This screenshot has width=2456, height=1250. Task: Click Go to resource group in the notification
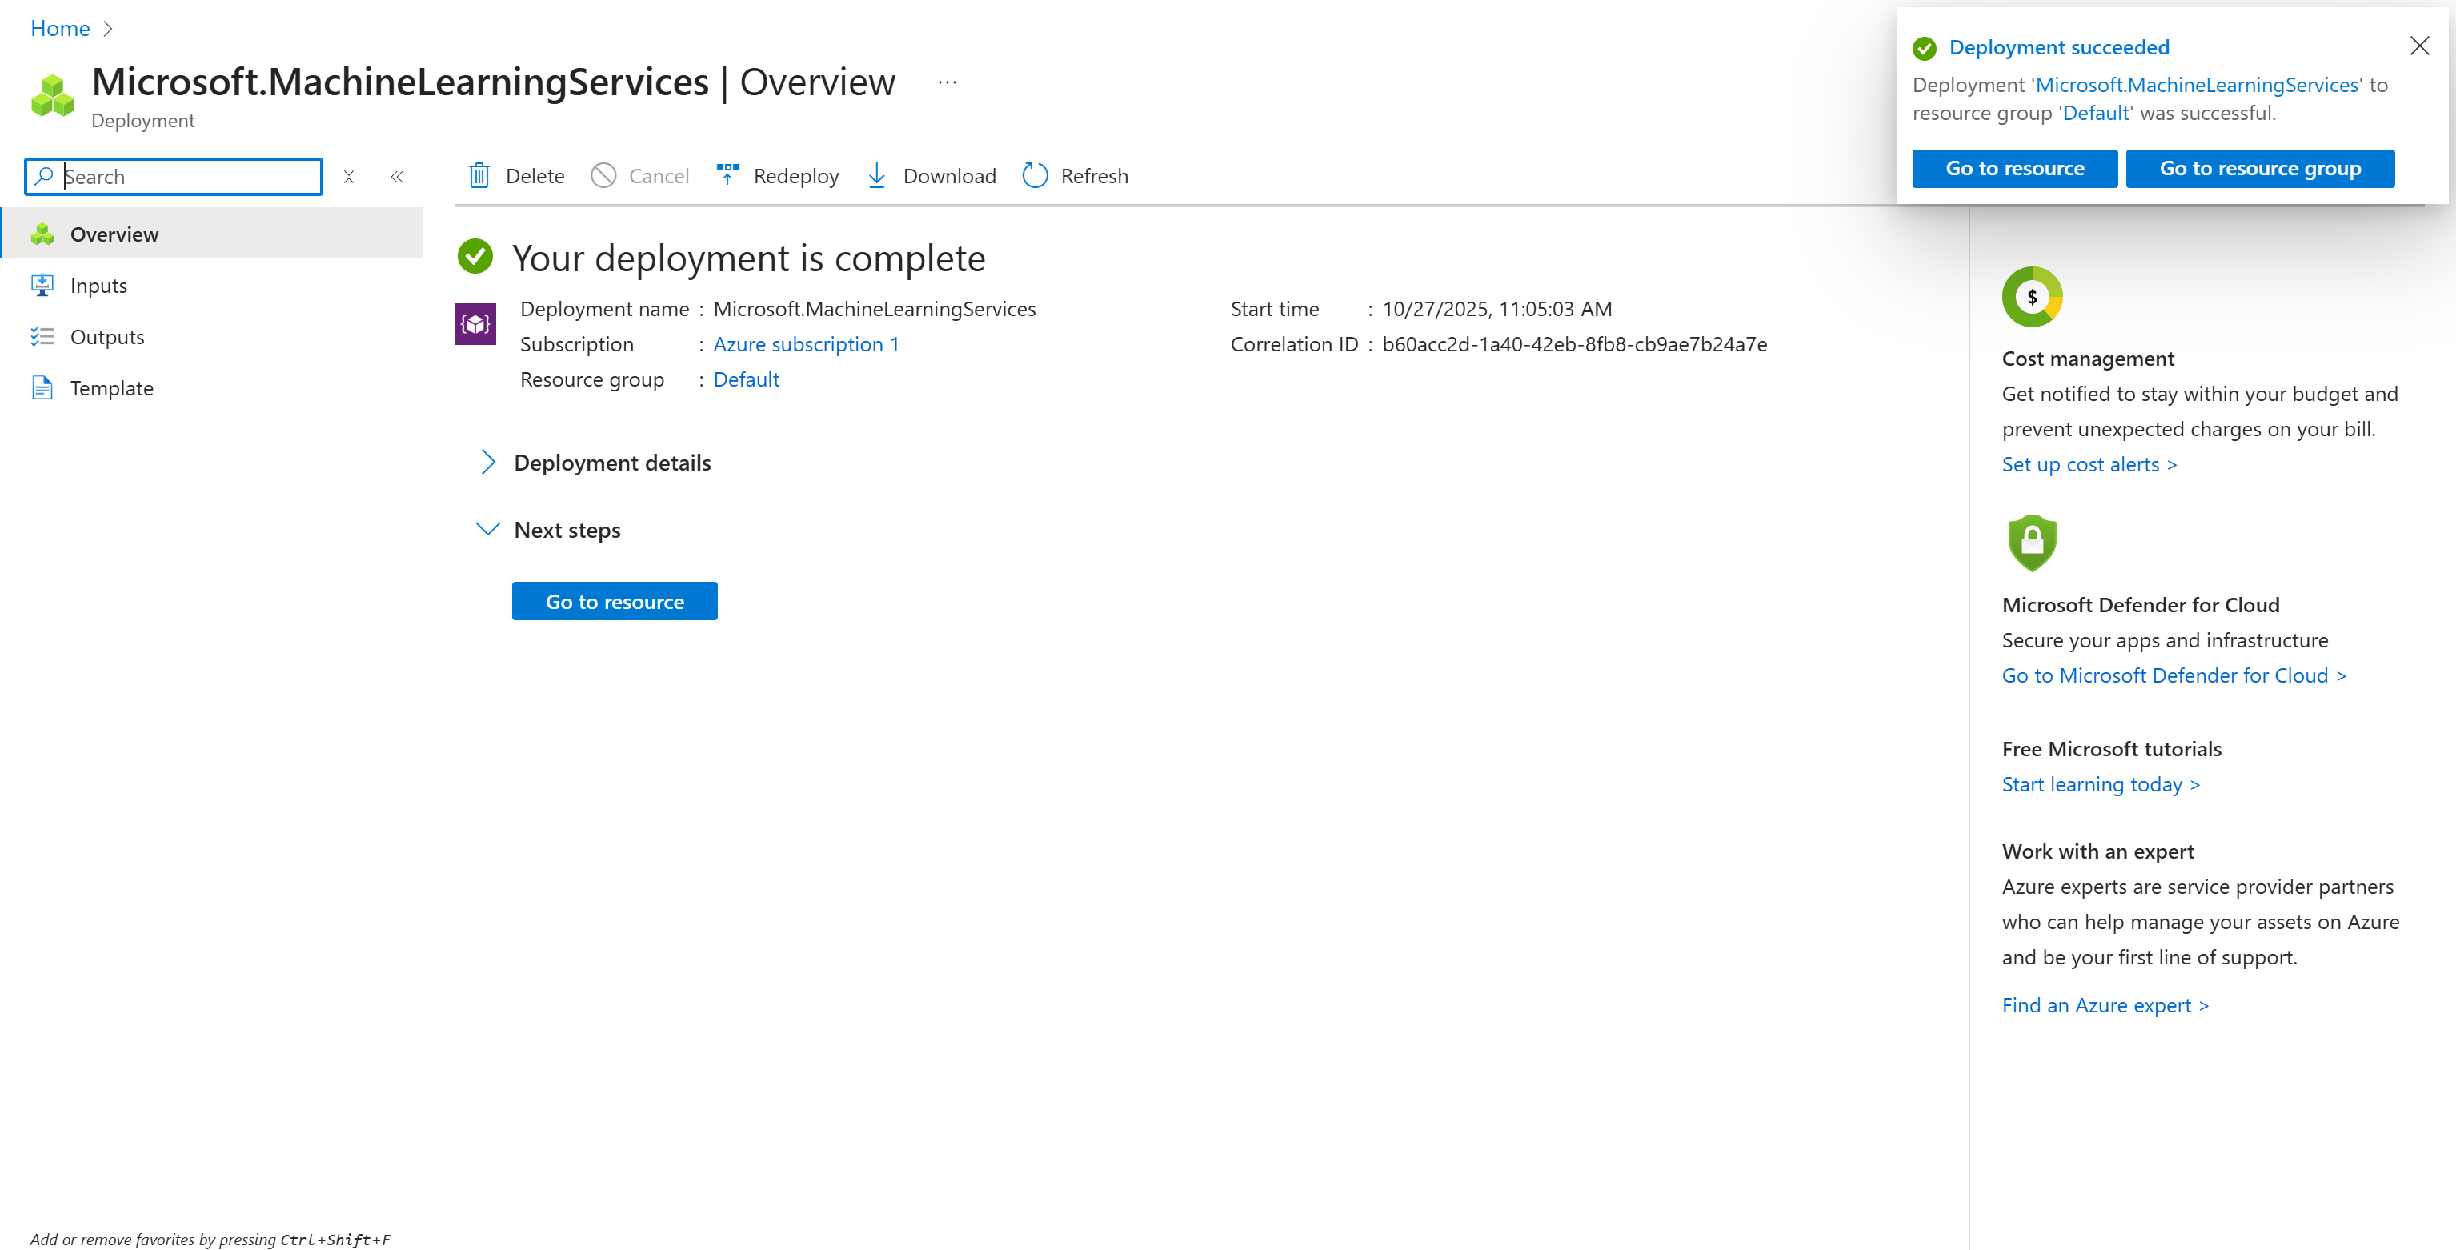(2260, 168)
